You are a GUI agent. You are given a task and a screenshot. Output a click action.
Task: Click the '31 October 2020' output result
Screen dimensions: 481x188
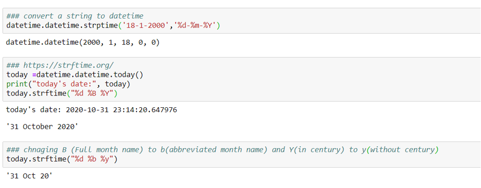42,126
